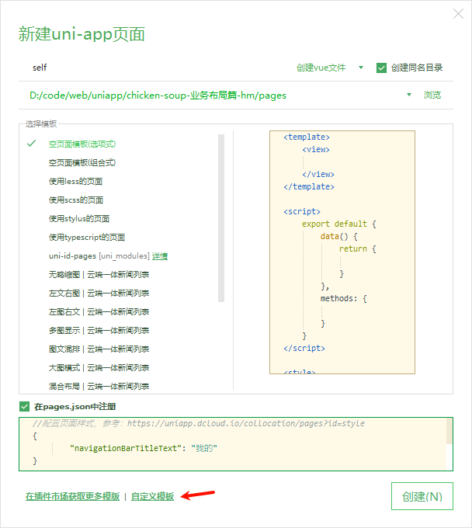The width and height of the screenshot is (472, 528).
Task: Open the 自定义模板 link
Action: [x=152, y=497]
